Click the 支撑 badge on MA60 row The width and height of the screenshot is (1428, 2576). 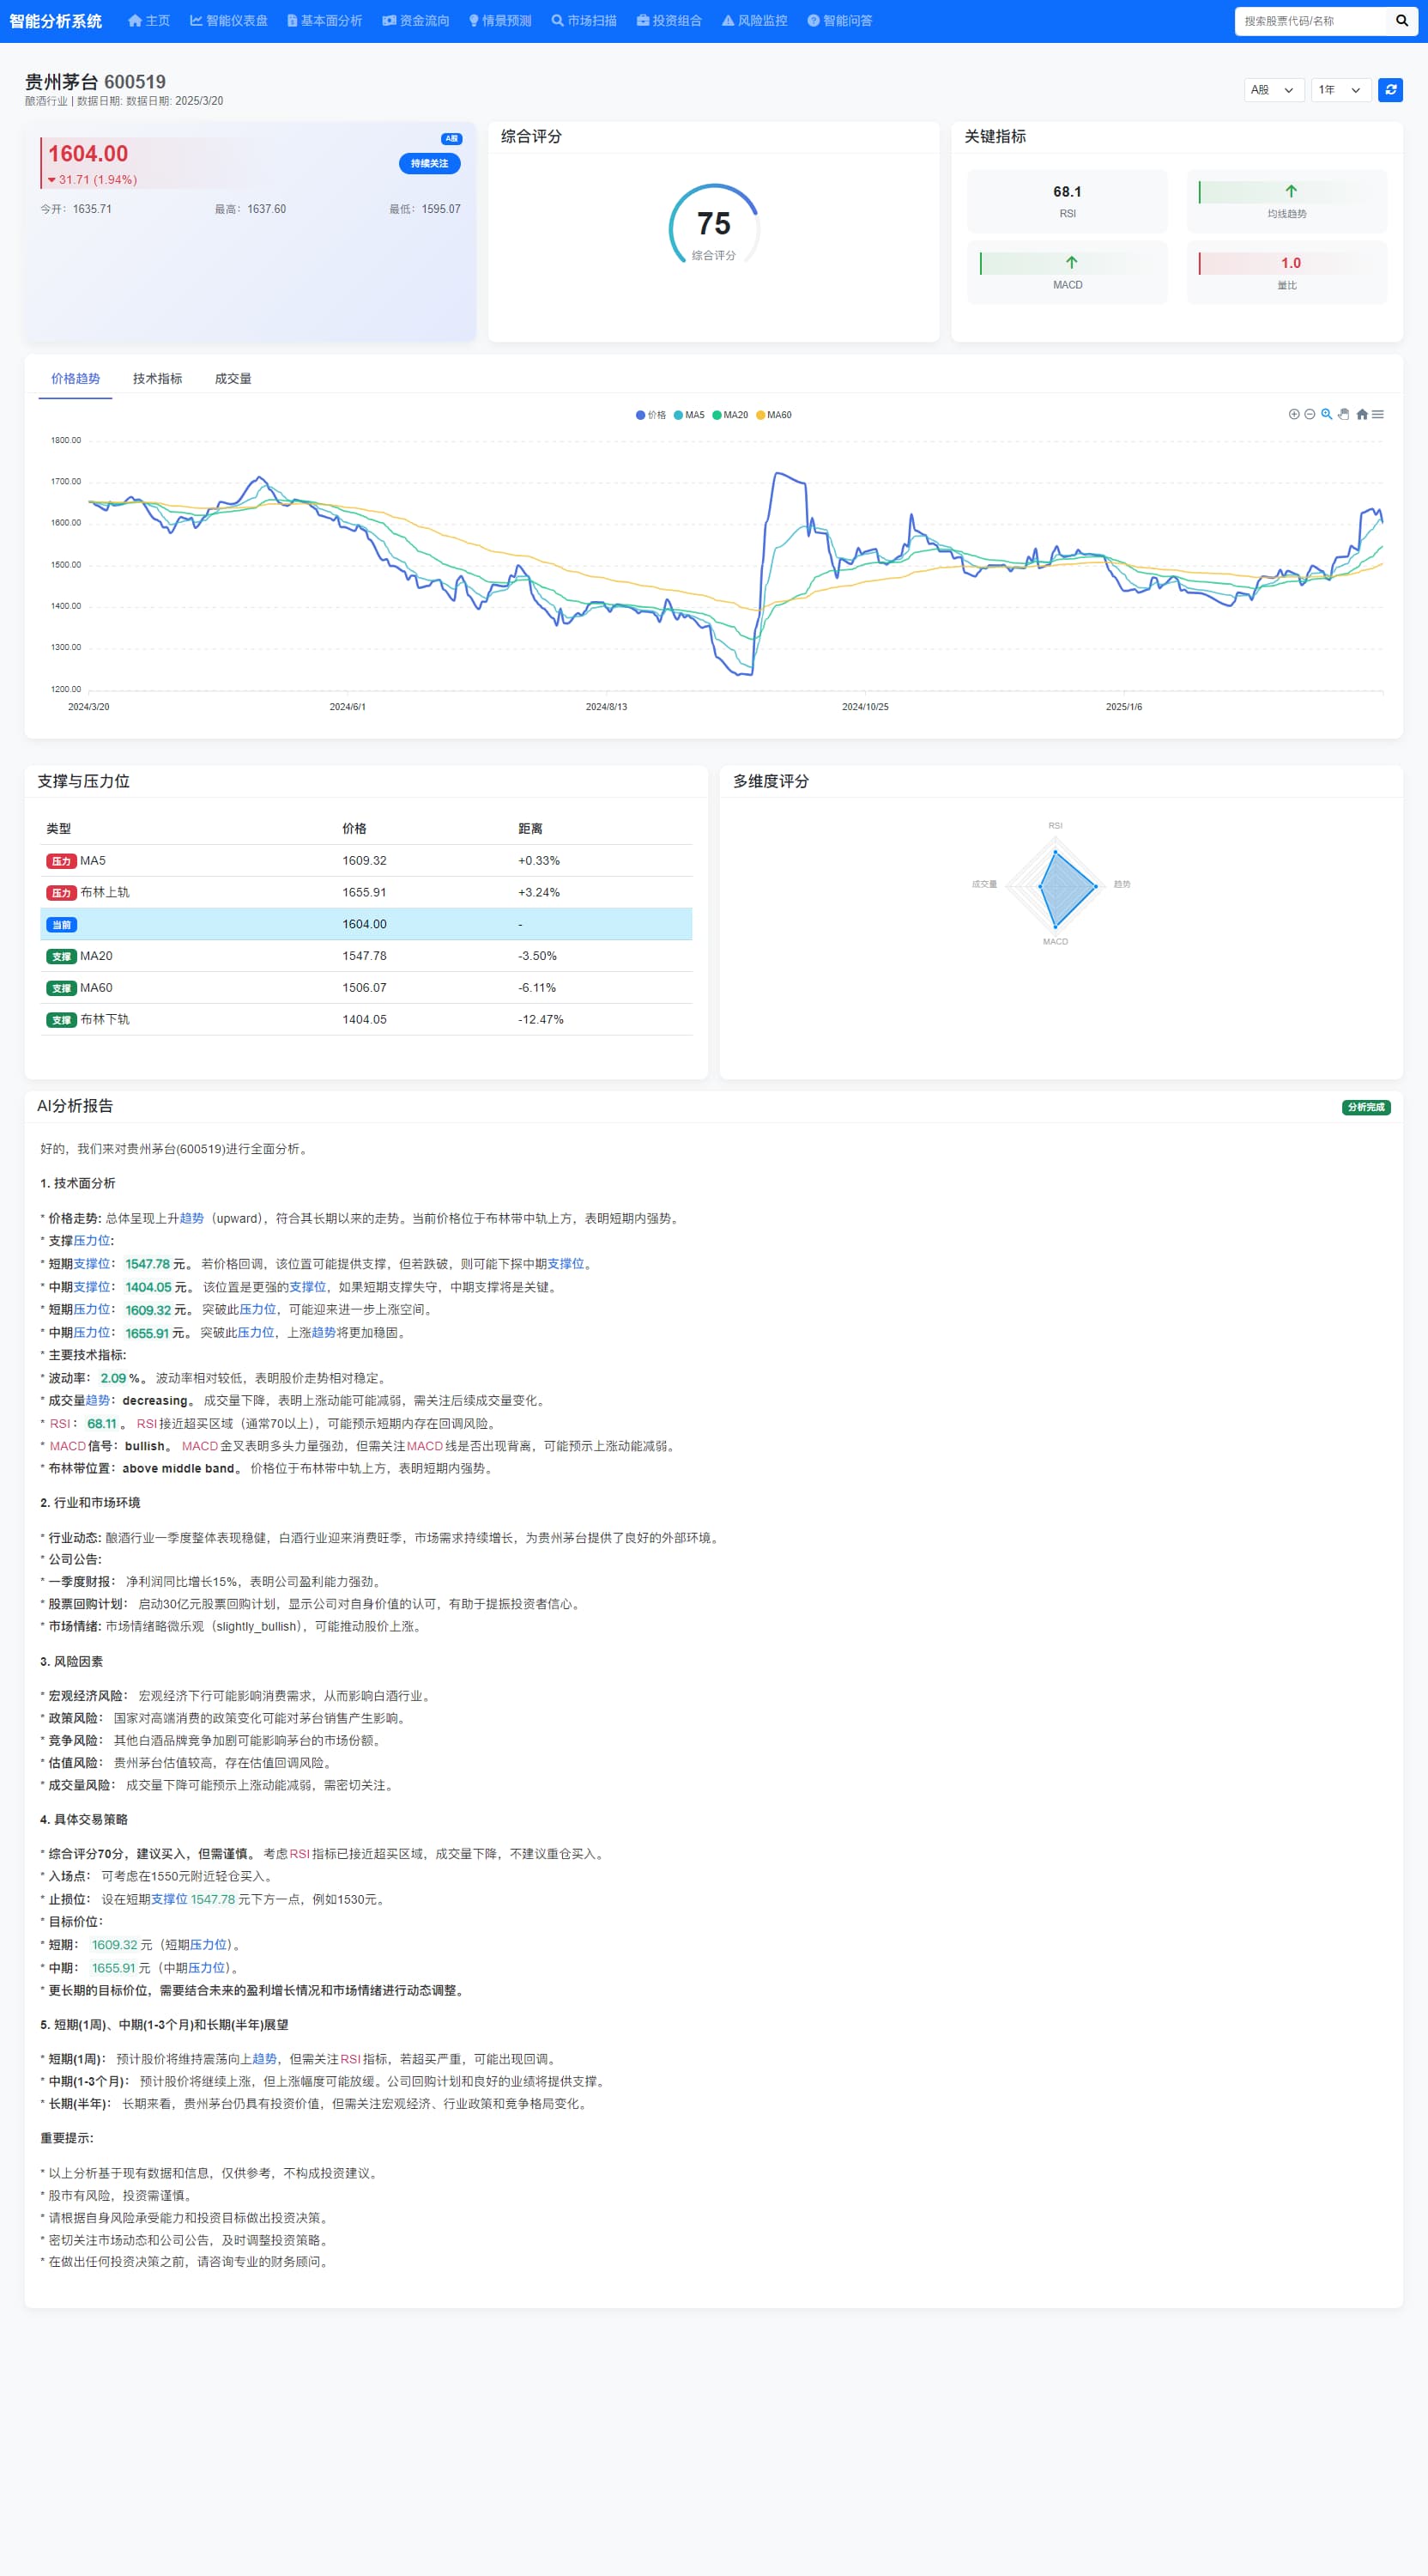coord(61,988)
